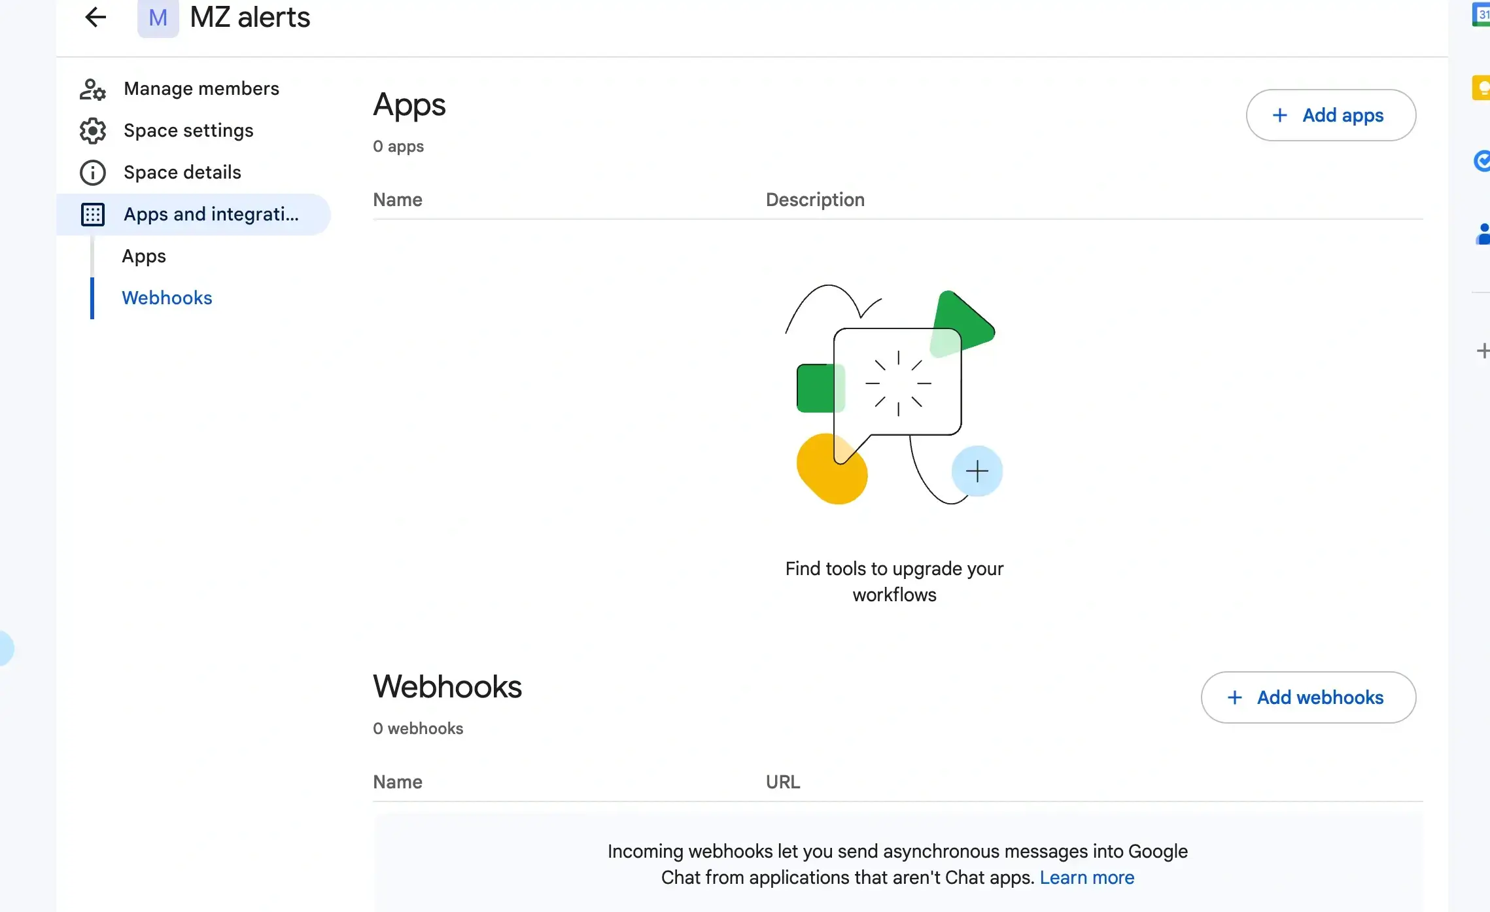Click the Add apps button
Viewport: 1490px width, 912px height.
tap(1330, 115)
